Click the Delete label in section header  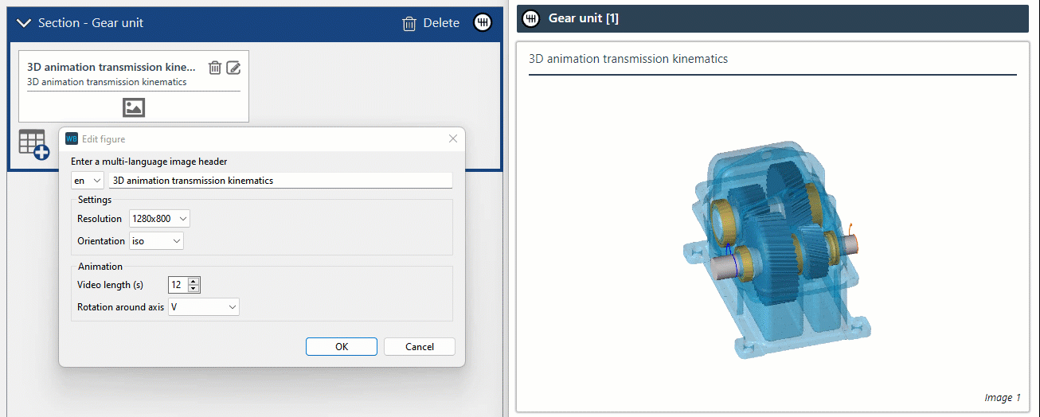tap(441, 23)
